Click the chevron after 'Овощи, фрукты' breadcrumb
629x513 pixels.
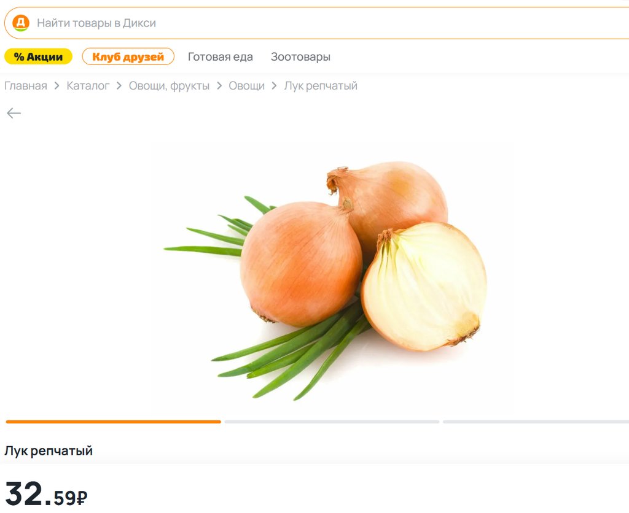[x=219, y=86]
